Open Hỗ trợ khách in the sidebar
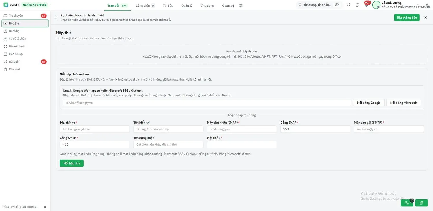Viewport: 433px width, 211px height. [x=25, y=46]
